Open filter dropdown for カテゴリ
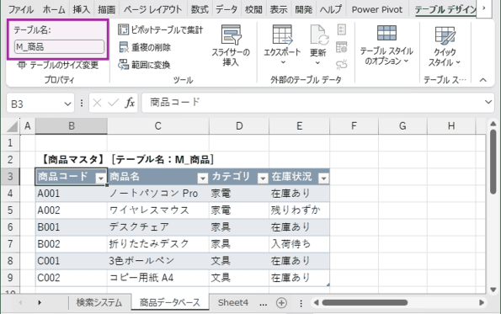This screenshot has height=314, width=501. (x=263, y=178)
